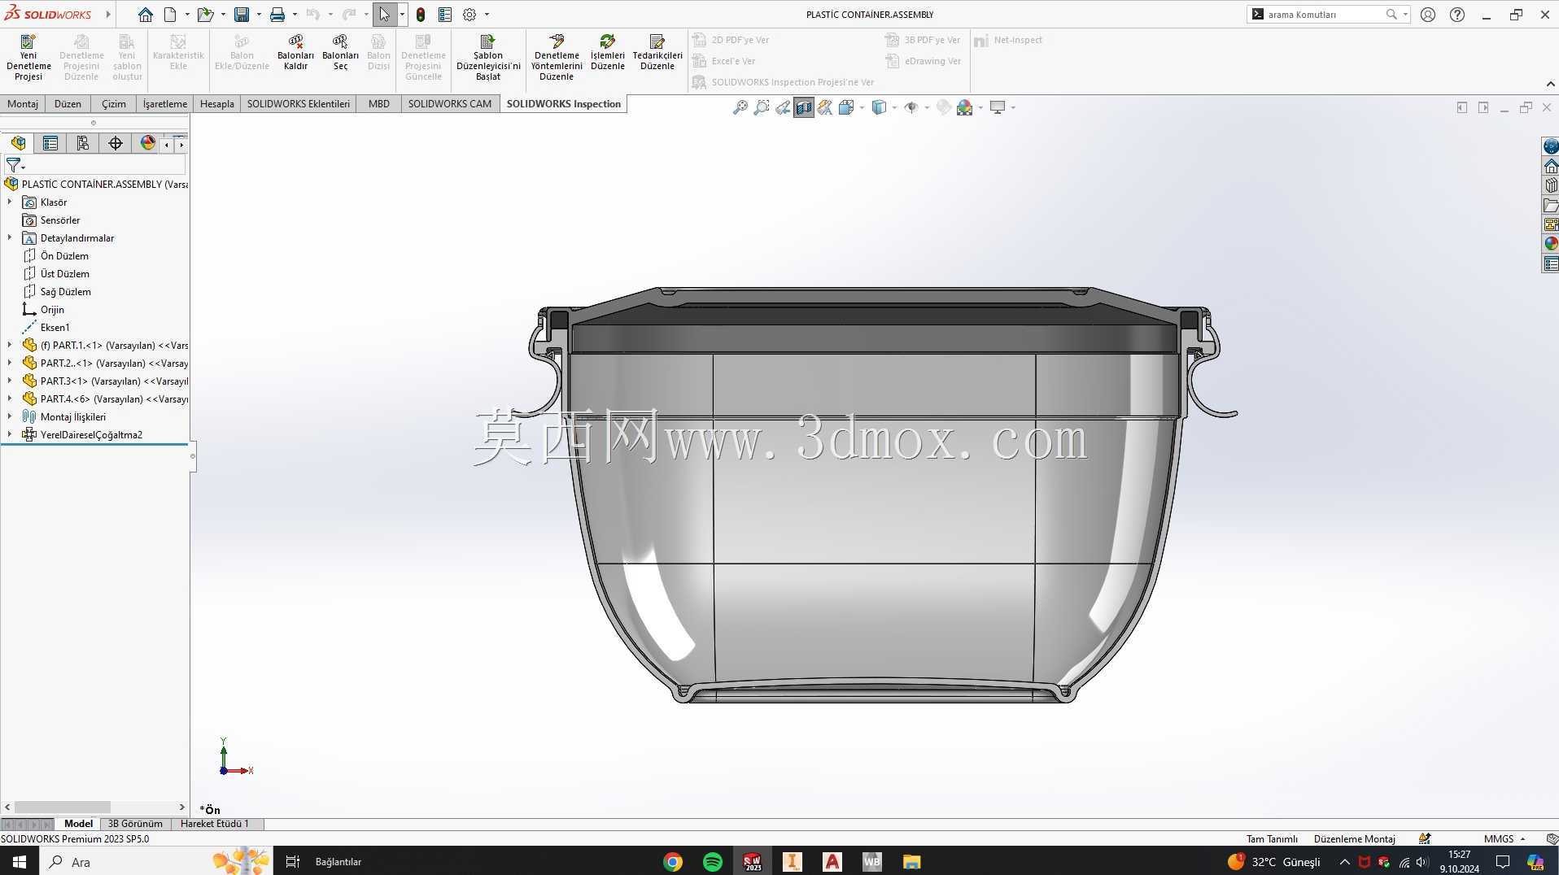Click the Apply Scene icon
The image size is (1559, 875).
pyautogui.click(x=965, y=107)
